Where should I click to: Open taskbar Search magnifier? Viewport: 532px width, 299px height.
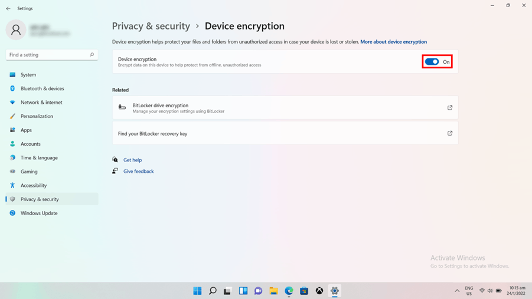[213, 291]
